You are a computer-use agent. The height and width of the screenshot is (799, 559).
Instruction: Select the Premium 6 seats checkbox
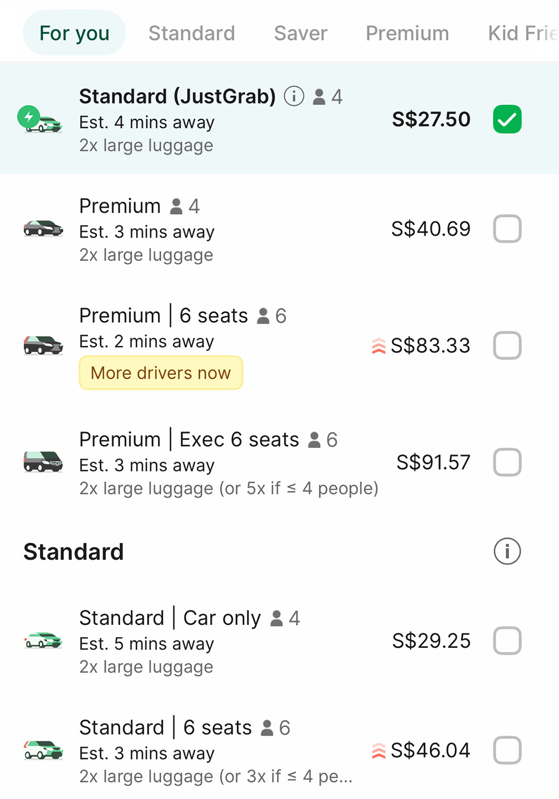click(x=507, y=346)
